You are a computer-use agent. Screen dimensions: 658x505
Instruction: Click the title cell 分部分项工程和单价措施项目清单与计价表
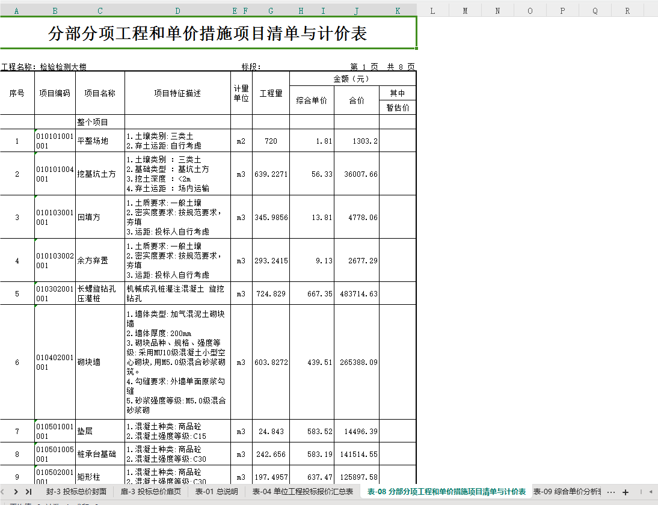(x=208, y=33)
